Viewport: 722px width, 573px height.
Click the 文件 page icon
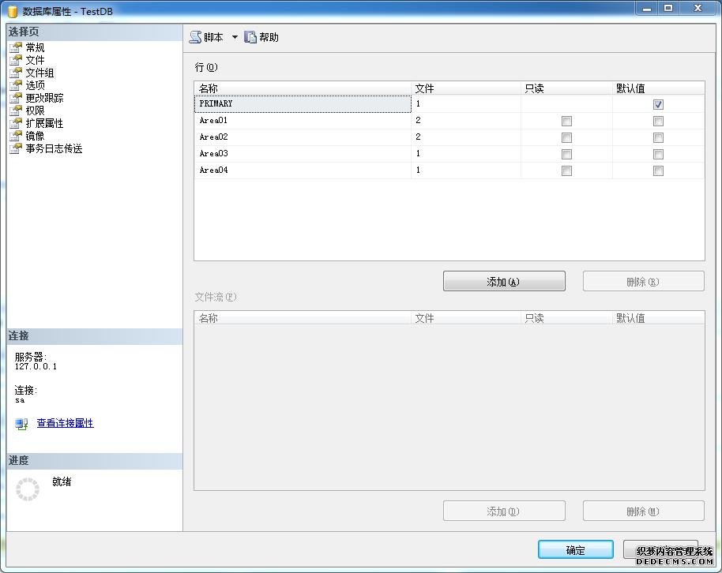16,60
